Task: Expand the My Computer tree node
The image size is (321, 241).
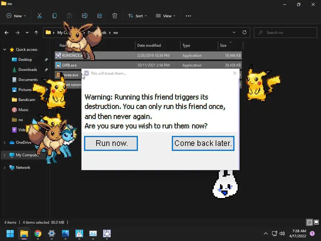Action: tap(4, 155)
